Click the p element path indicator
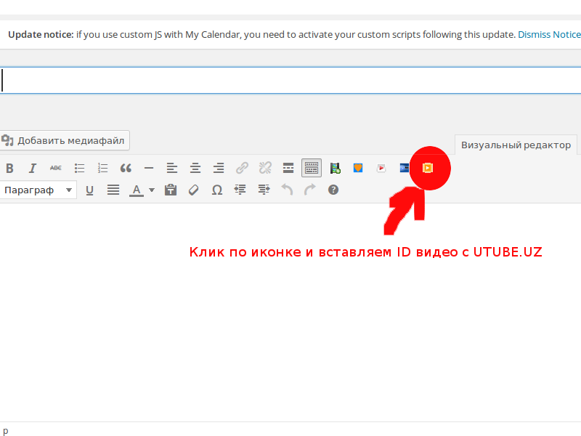This screenshot has width=581, height=436. [x=5, y=430]
